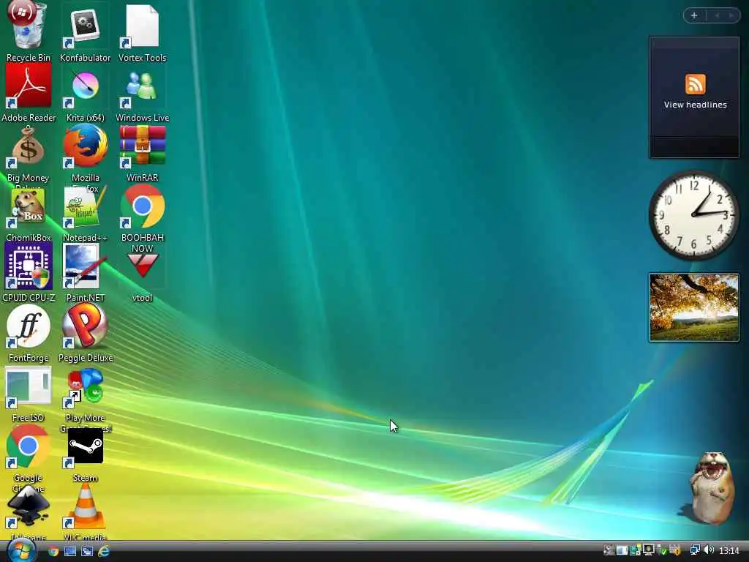Click the orange RSS feed icon

point(695,85)
